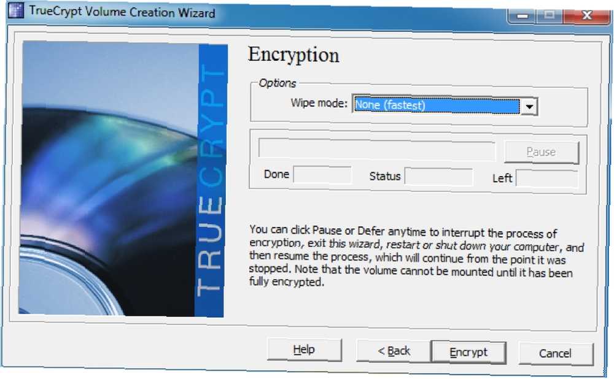Open Help for this wizard page
614x379 pixels.
(305, 350)
